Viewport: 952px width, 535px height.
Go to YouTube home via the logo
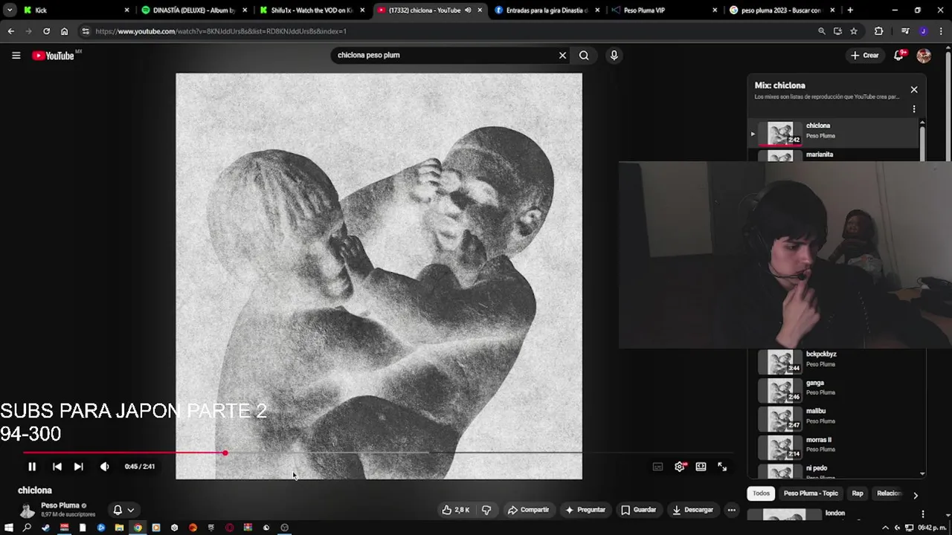[53, 56]
